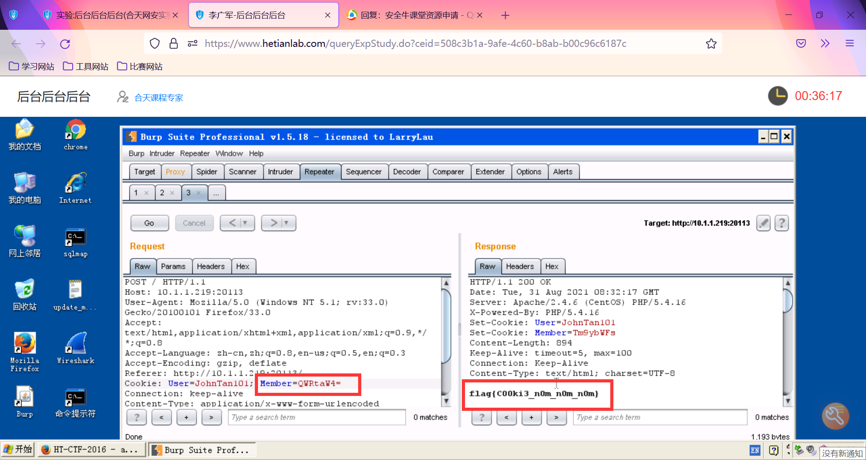Image resolution: width=866 pixels, height=460 pixels.
Task: Focus the request search term field
Action: tap(317, 417)
